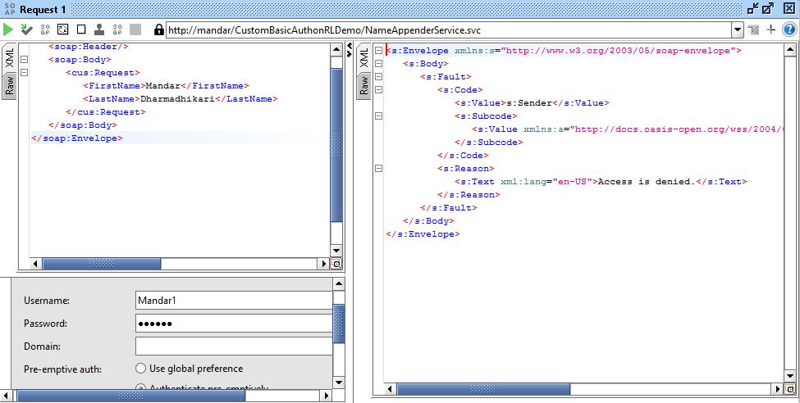The height and width of the screenshot is (403, 800).
Task: Click the first SOAP toolbar icon beside the checkmark
Action: pyautogui.click(x=45, y=29)
